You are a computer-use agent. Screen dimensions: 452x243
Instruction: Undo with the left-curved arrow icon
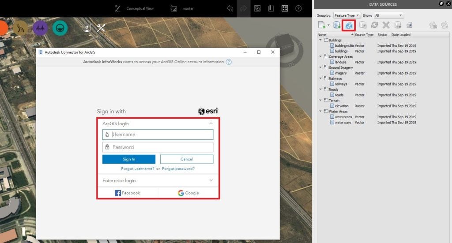coord(230,8)
